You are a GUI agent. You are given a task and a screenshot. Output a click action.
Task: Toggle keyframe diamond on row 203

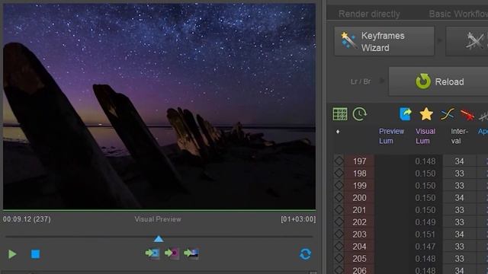pos(339,234)
